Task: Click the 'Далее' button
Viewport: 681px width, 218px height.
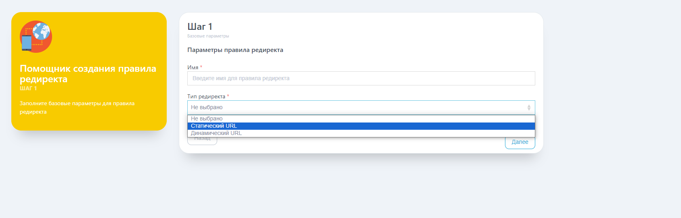Action: click(x=520, y=142)
